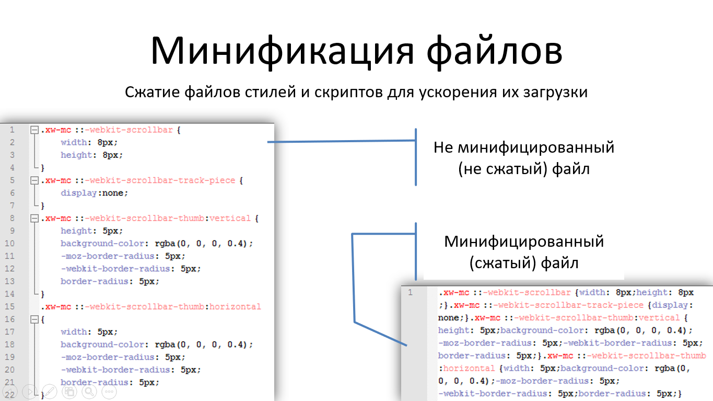713x401 pixels.
Task: Collapse the .xw-mc ::-webkit-scrollbar code block
Action: (x=34, y=130)
